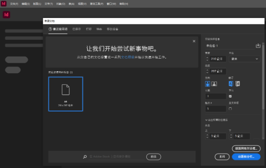Viewport: 266px width, 168px height.
Task: Click the save preset icon beside document name
Action: tap(258, 45)
